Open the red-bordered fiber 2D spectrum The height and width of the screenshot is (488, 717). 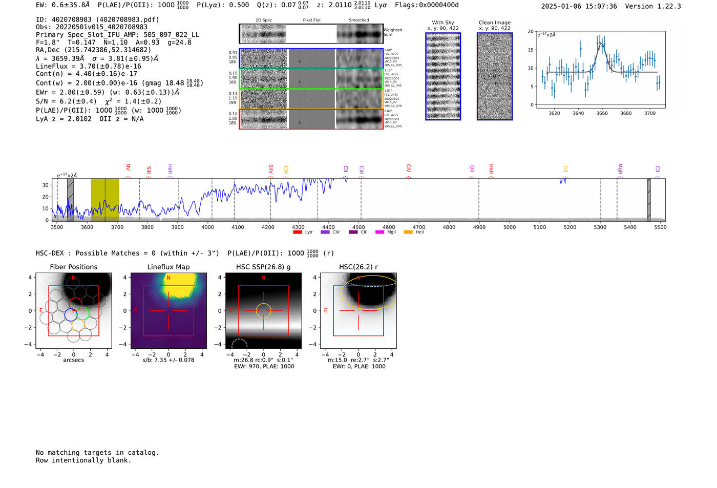click(264, 119)
